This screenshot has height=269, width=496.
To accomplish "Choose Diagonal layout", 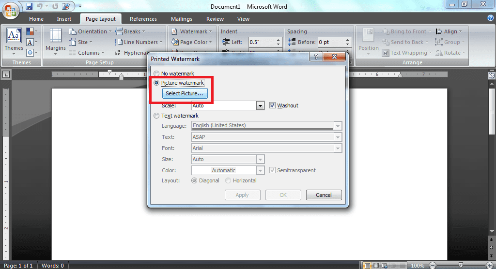I will 194,180.
